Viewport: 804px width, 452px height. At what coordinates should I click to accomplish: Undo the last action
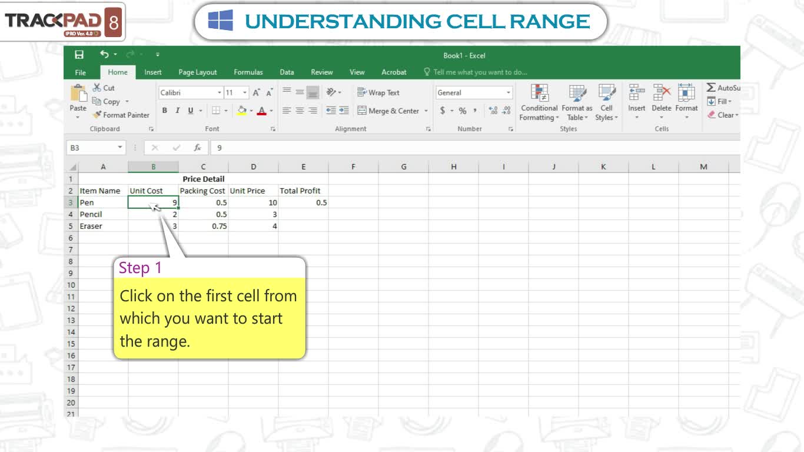104,54
